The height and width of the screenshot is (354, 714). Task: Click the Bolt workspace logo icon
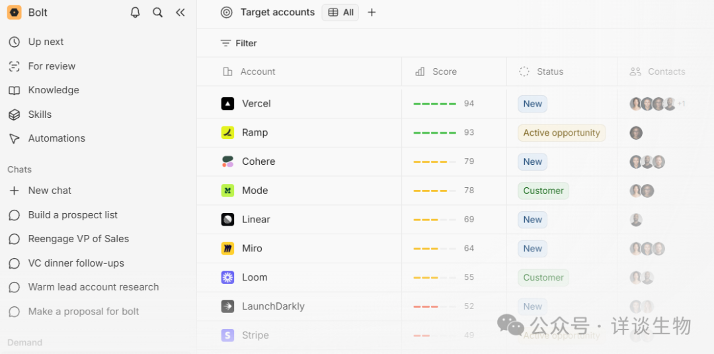point(14,13)
